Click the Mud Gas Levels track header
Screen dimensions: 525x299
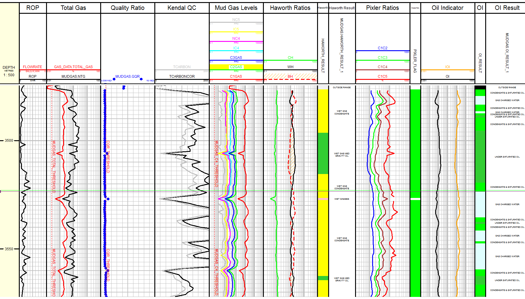click(x=236, y=8)
